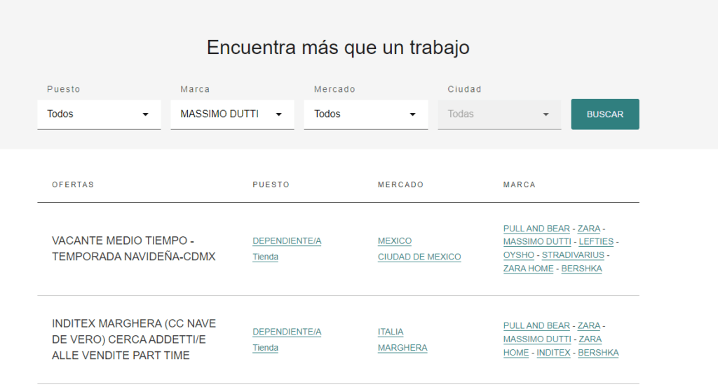
Task: Click DEPENDIENTE/A link in the Mexico row
Action: (x=287, y=241)
